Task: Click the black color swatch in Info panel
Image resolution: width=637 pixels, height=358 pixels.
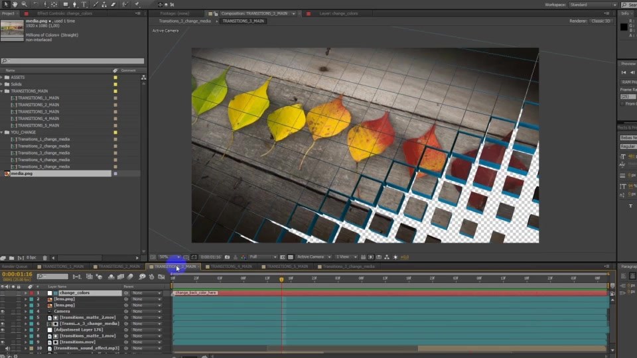Action: coord(624,27)
